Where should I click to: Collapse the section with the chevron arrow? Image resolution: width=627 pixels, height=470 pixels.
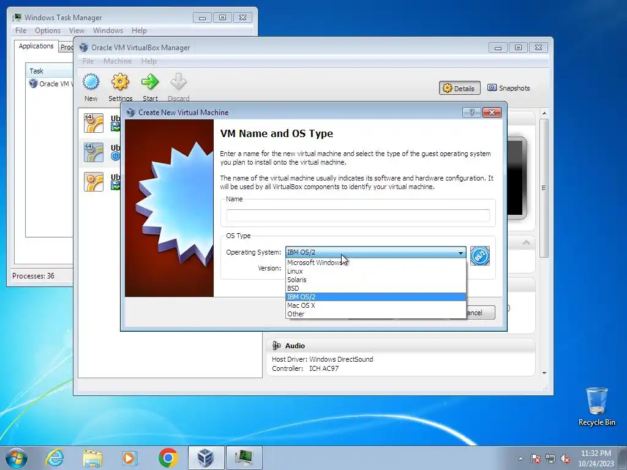tap(526, 242)
